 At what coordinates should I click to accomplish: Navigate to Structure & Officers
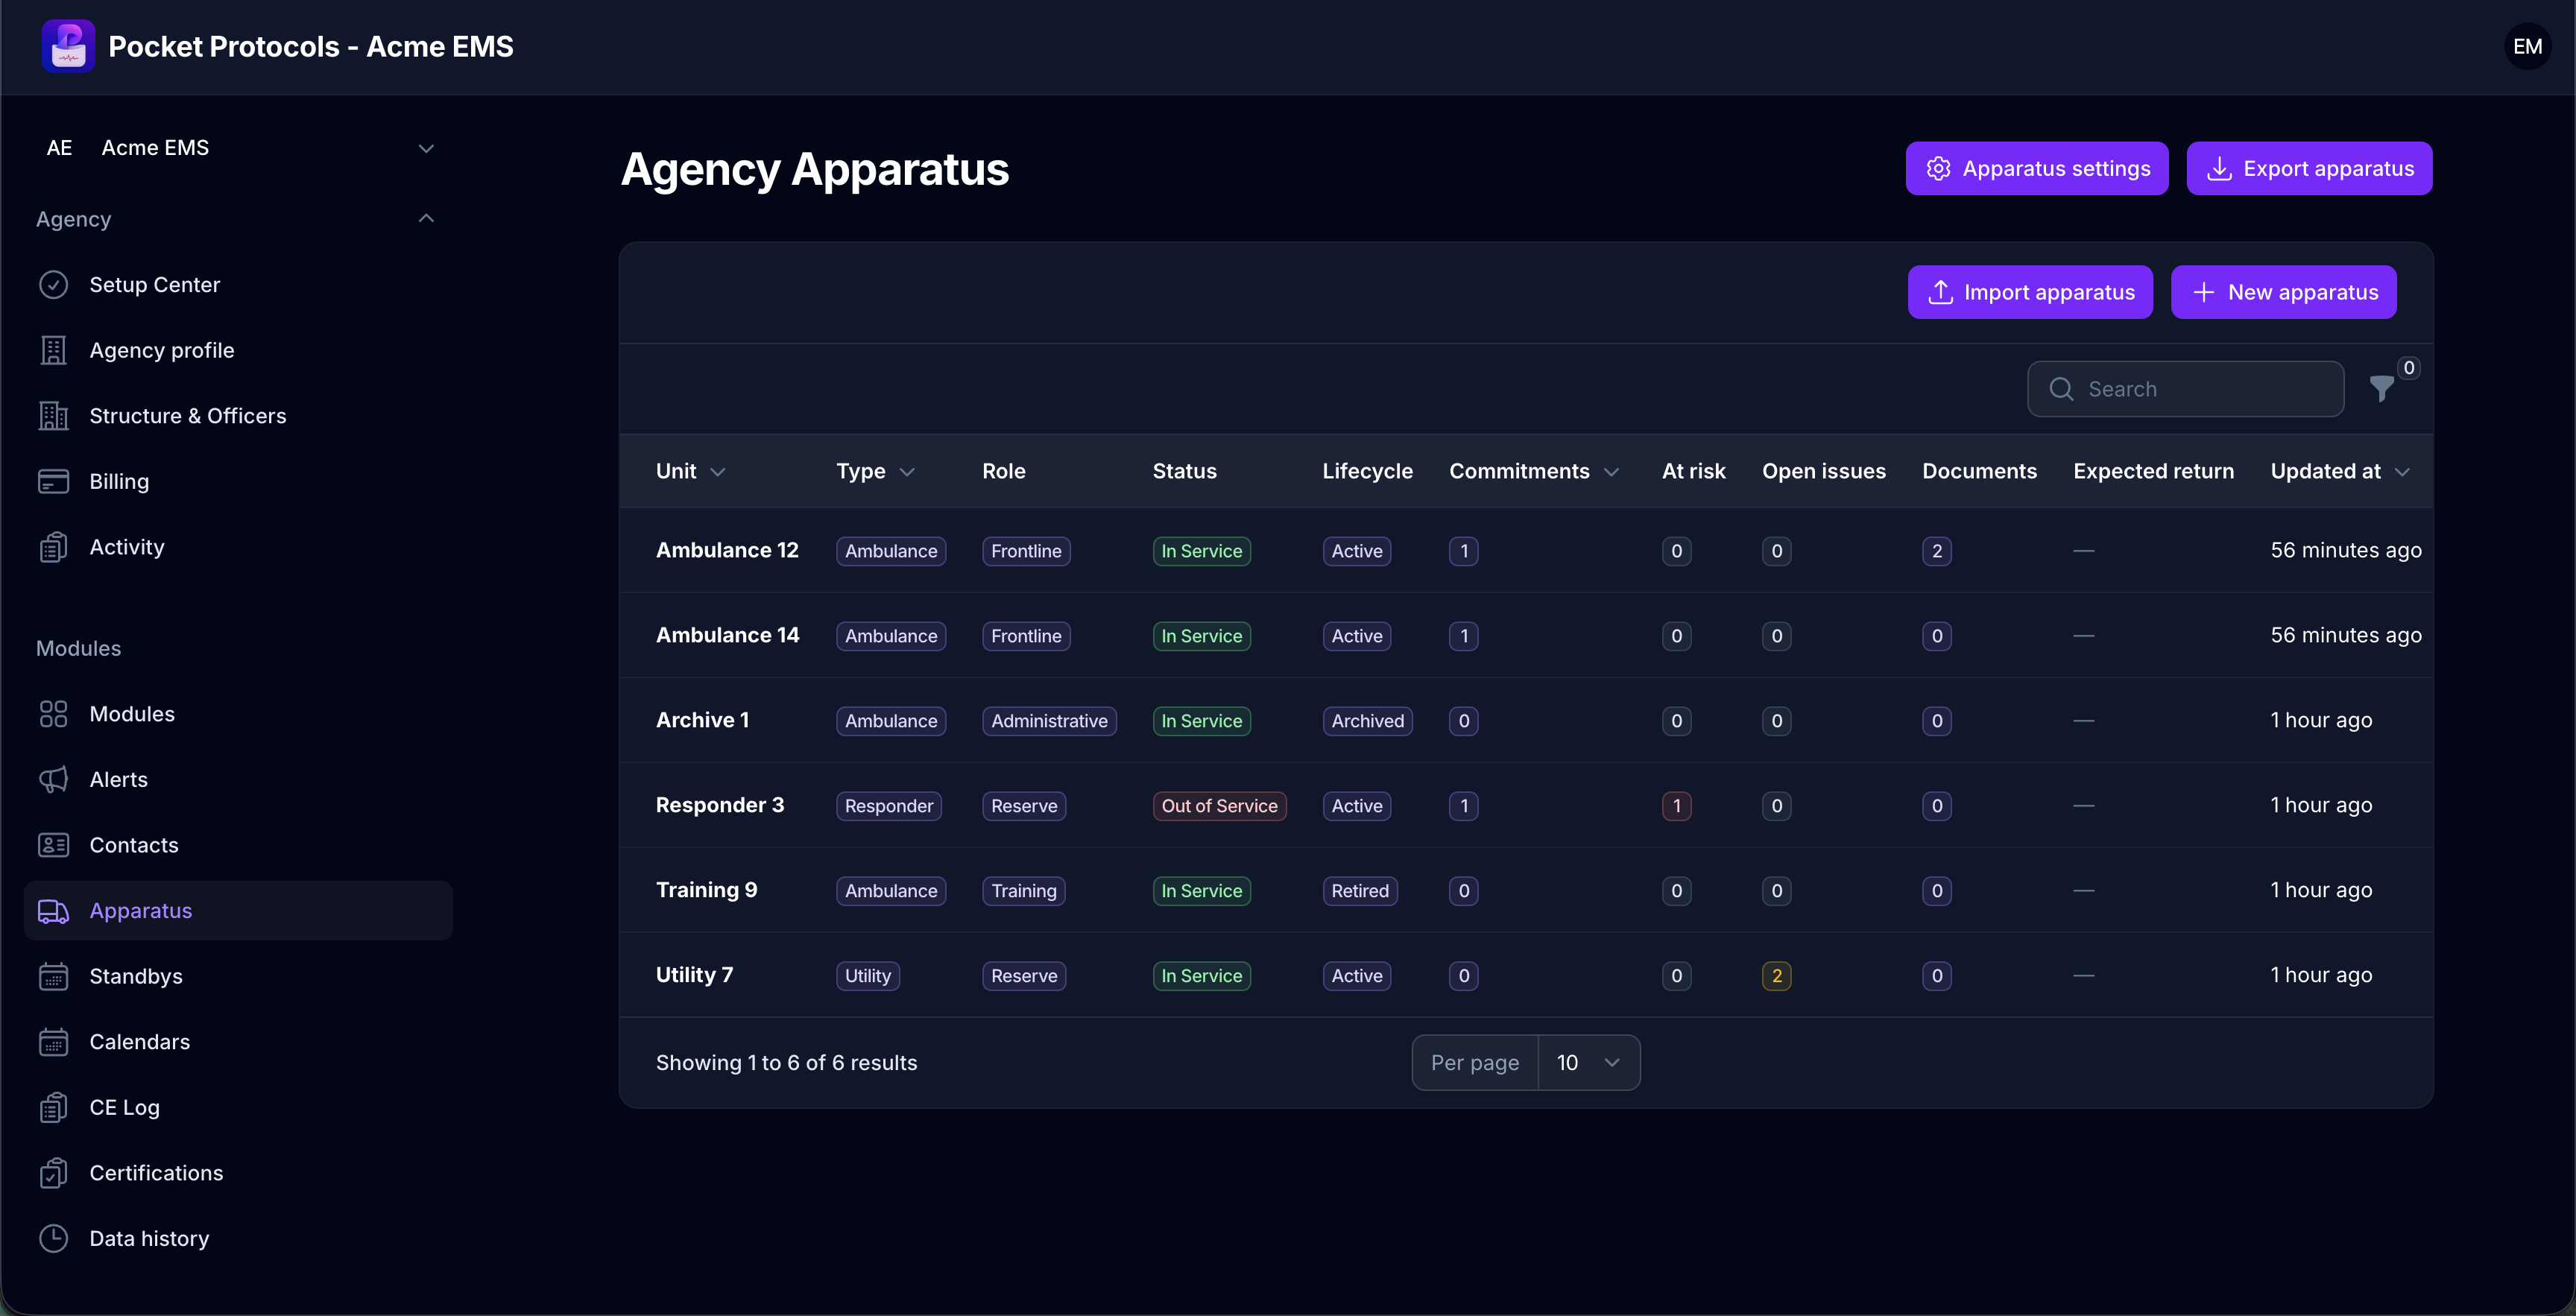239,416
